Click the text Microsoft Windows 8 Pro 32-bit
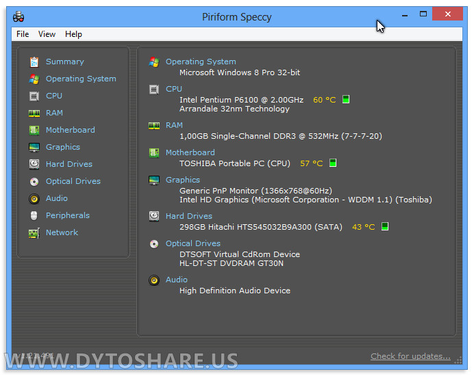The image size is (474, 376). (240, 72)
